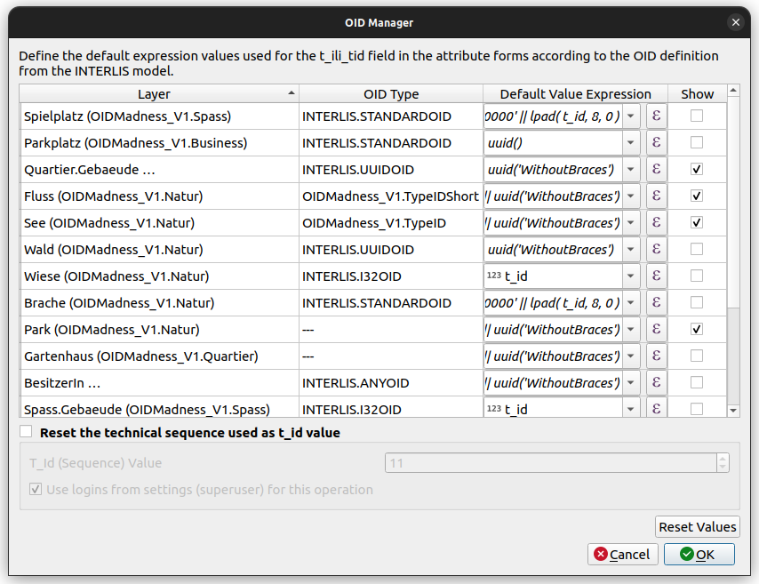Click expression icon for Gartenhaus layer
Screen dimensions: 759x584
pyautogui.click(x=656, y=356)
